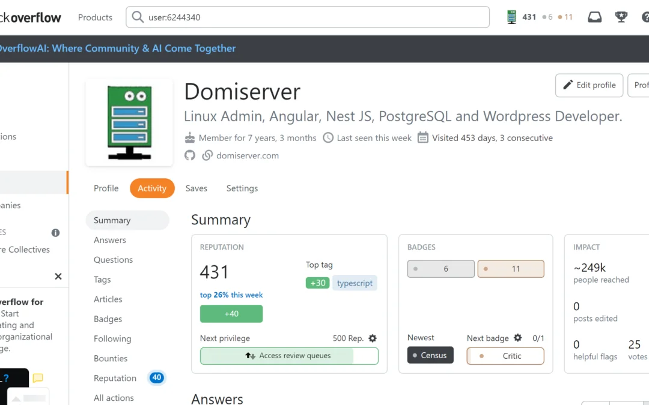Click the typescript tag
Image resolution: width=649 pixels, height=405 pixels.
point(355,283)
